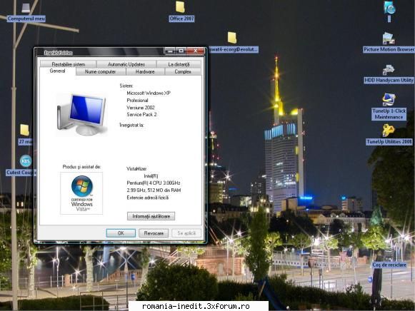Screen dimensions: 415x311
Task: Click the Certified for Windows Vista logo
Action: (x=81, y=193)
